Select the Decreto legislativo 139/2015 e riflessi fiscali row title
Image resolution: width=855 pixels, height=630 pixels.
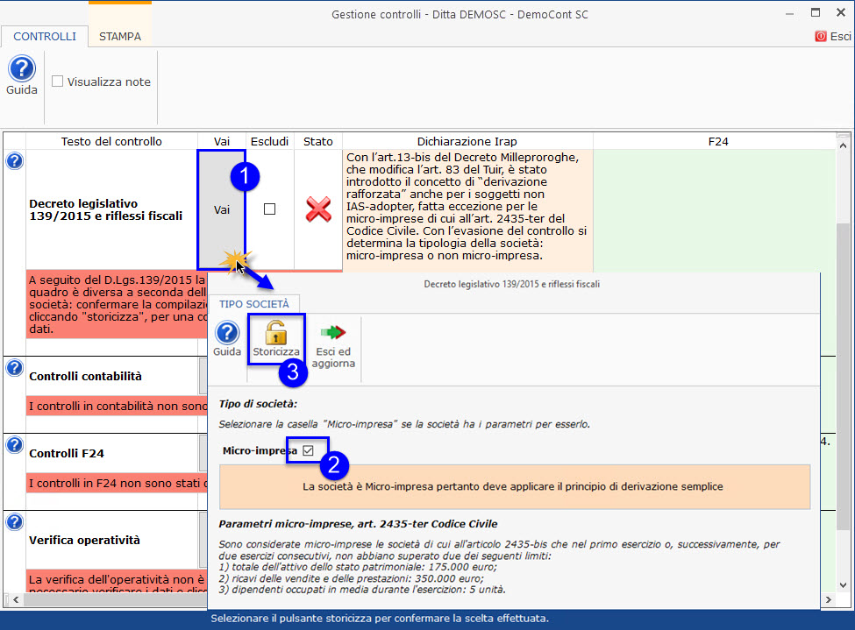pos(106,209)
